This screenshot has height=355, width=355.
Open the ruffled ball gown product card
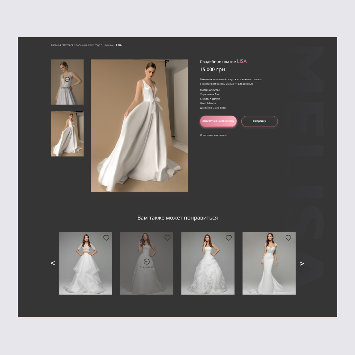click(x=208, y=263)
